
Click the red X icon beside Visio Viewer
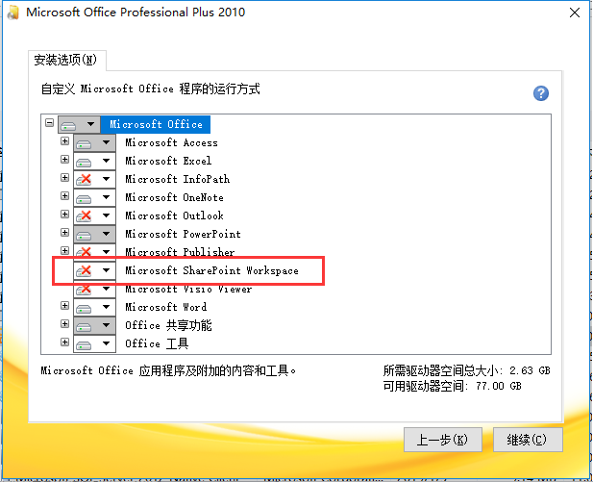[x=84, y=290]
